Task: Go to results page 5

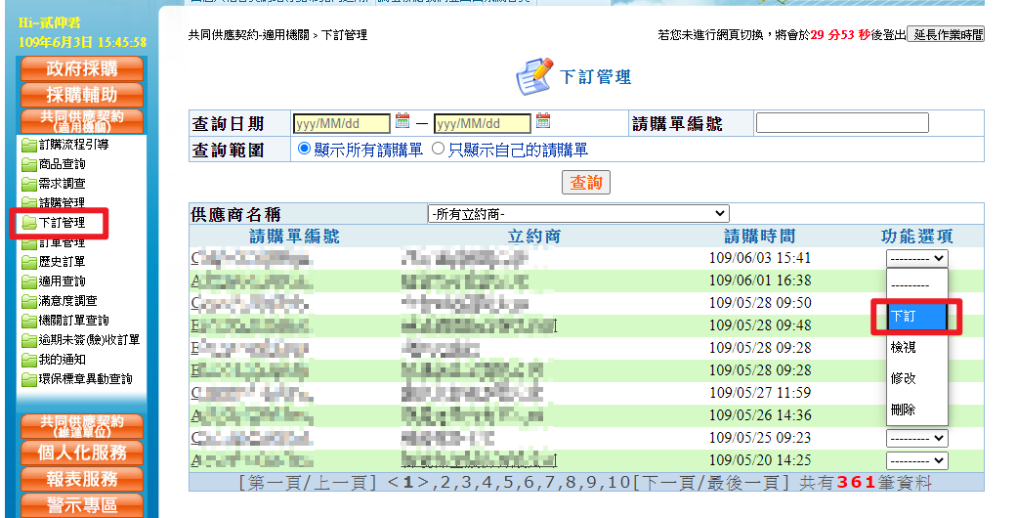Action: 508,483
